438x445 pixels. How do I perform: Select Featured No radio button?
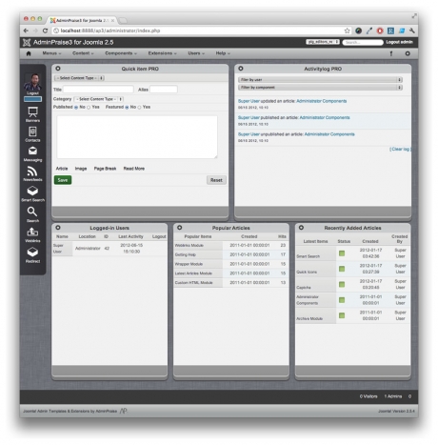[127, 108]
